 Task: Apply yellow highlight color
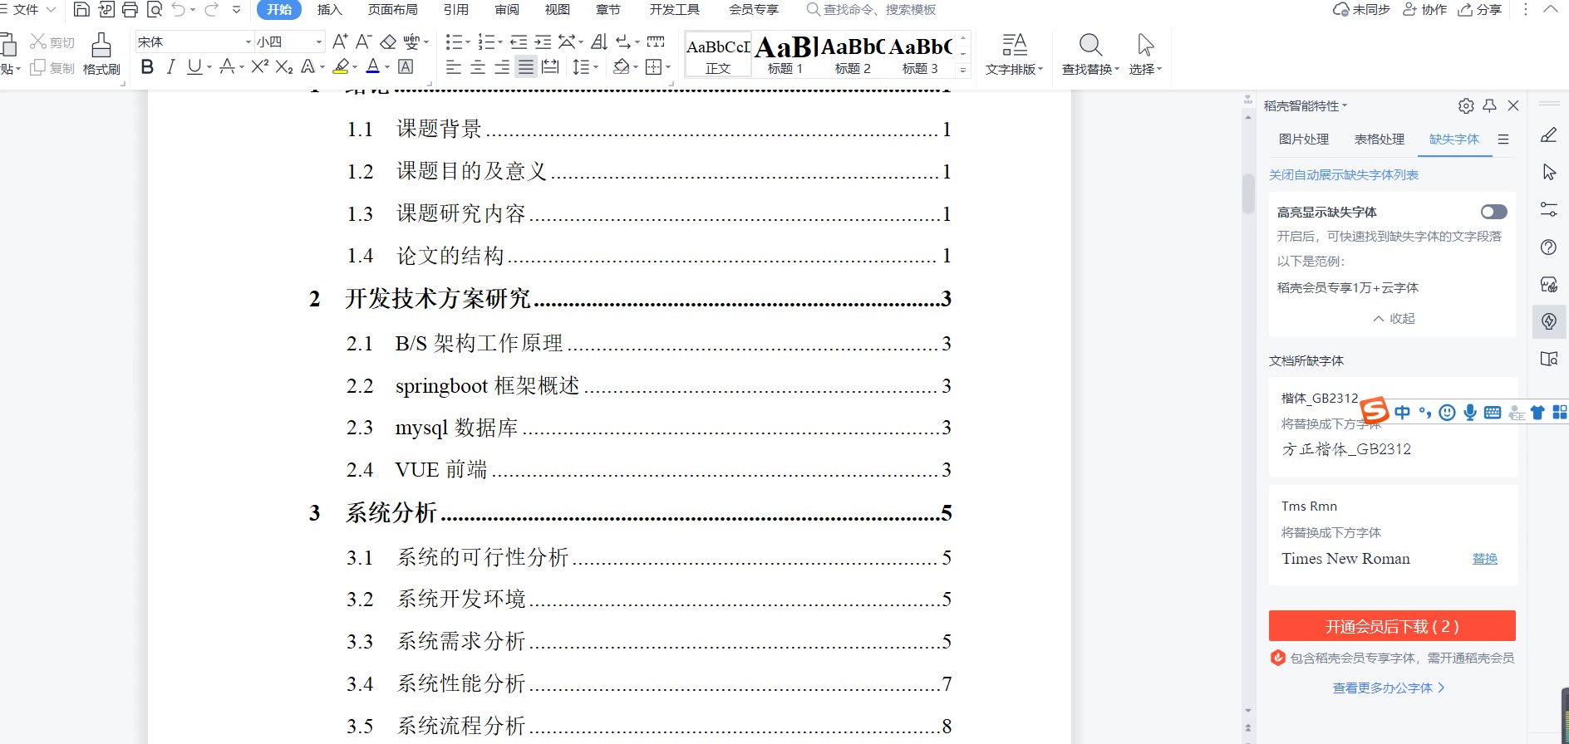pos(340,67)
